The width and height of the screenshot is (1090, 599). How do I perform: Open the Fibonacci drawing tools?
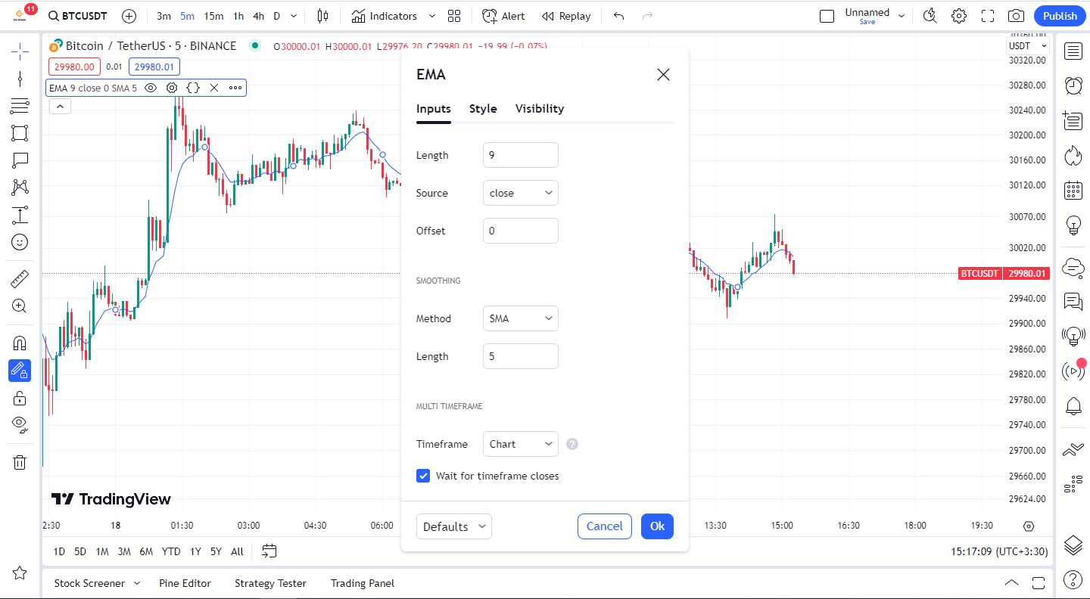pyautogui.click(x=20, y=106)
